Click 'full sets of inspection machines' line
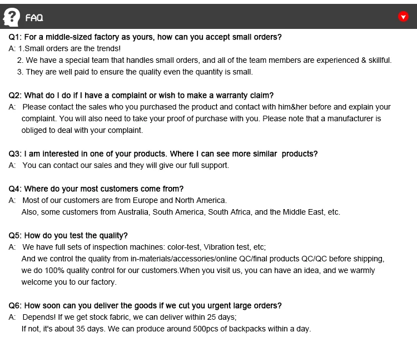The width and height of the screenshot is (417, 342). (x=144, y=247)
